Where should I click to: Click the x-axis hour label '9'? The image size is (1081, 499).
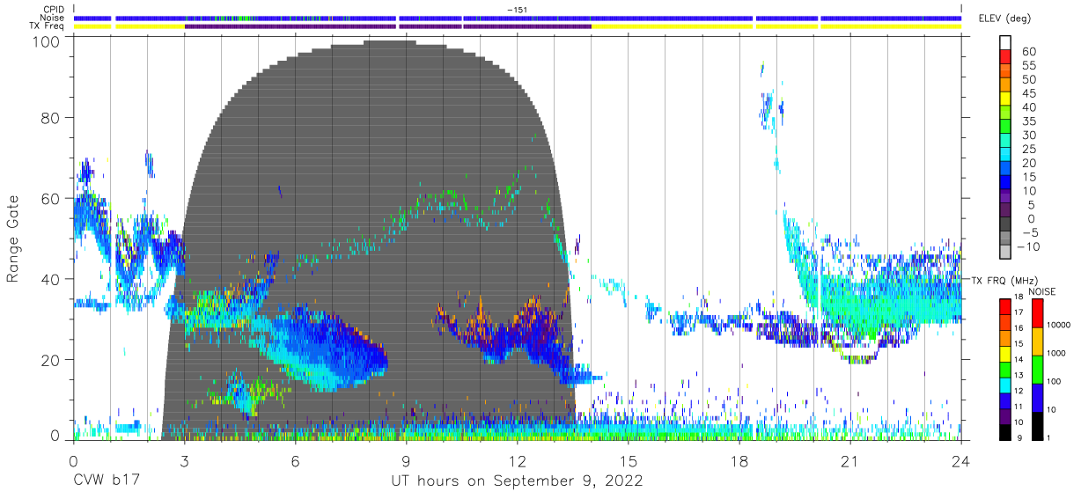coord(406,460)
